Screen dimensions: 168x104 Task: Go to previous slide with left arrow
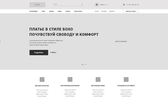pyautogui.click(x=0, y=42)
